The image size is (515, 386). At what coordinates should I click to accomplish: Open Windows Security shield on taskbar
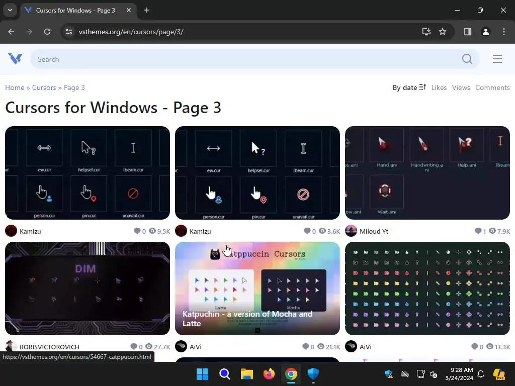(x=313, y=374)
